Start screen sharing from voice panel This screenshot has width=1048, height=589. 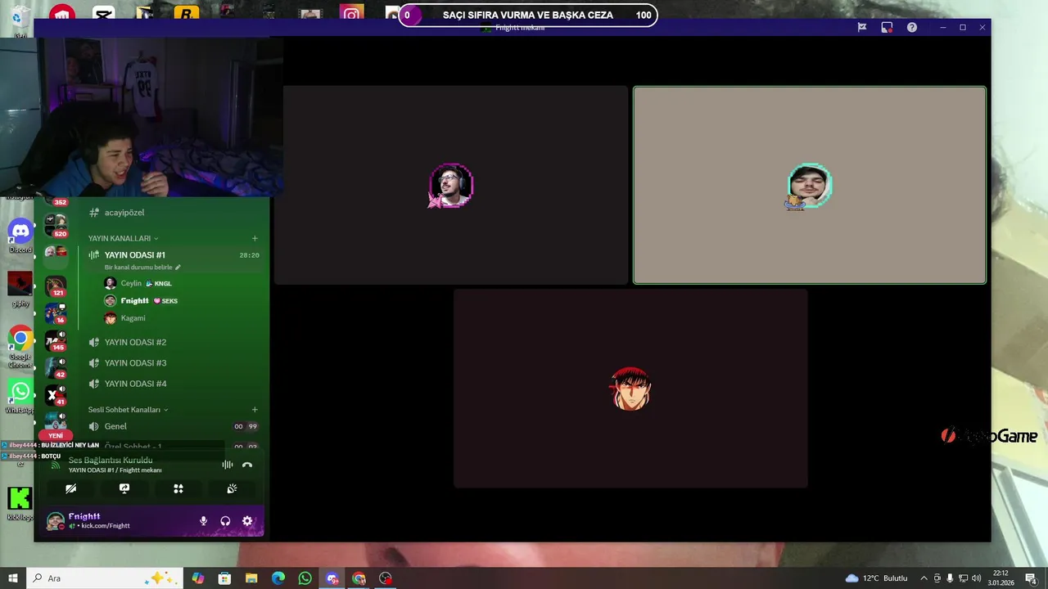point(124,488)
